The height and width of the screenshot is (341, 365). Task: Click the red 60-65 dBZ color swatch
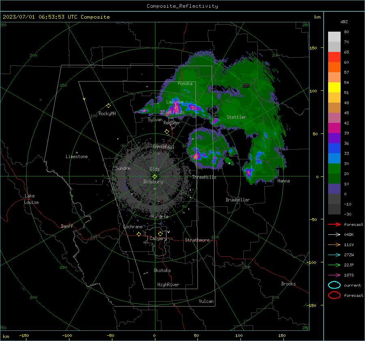pyautogui.click(x=334, y=57)
